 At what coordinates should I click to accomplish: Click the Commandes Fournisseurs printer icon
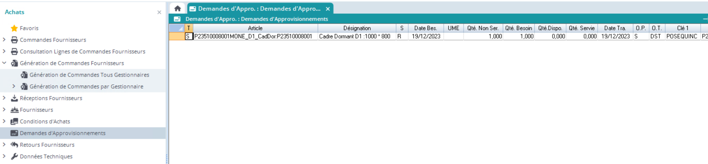[x=14, y=40]
